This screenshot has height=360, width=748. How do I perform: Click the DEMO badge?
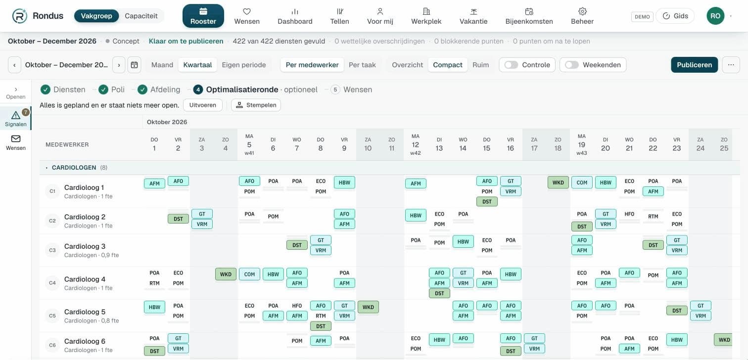tap(642, 16)
